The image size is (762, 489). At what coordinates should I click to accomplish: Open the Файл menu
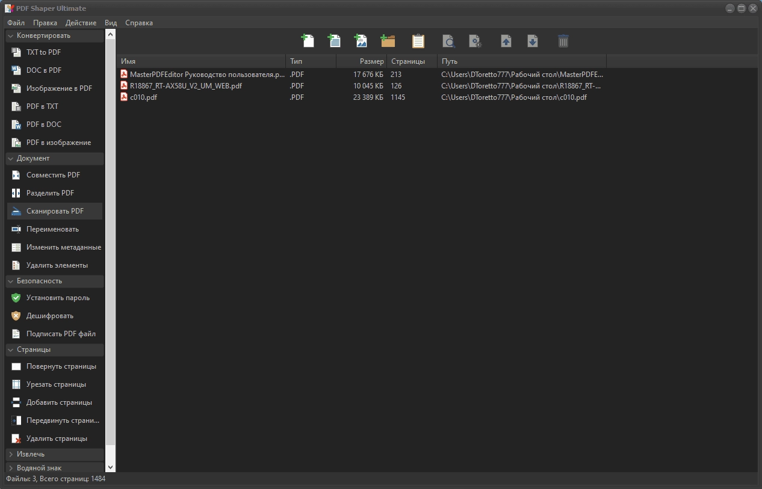point(16,23)
